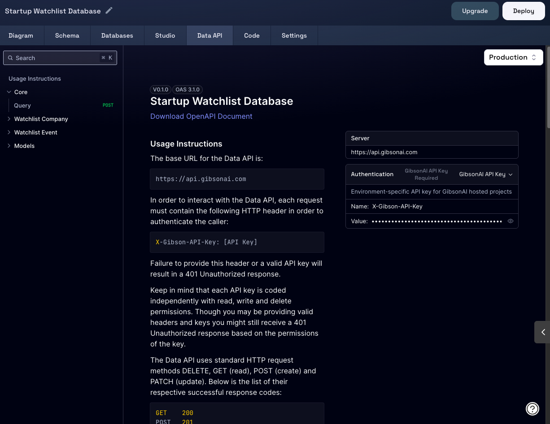Screen dimensions: 550x424
Task: Reveal API key value with eye icon
Action: click(x=511, y=221)
